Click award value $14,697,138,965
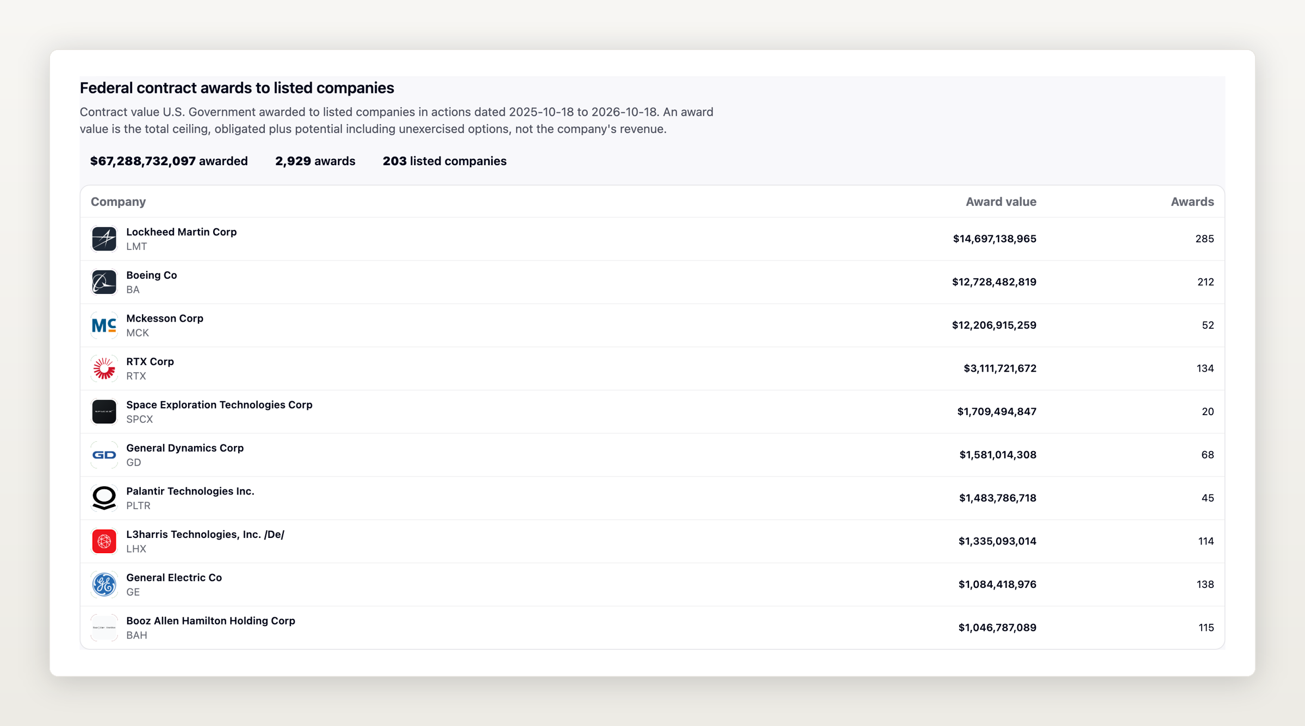Viewport: 1305px width, 726px height. coord(995,239)
